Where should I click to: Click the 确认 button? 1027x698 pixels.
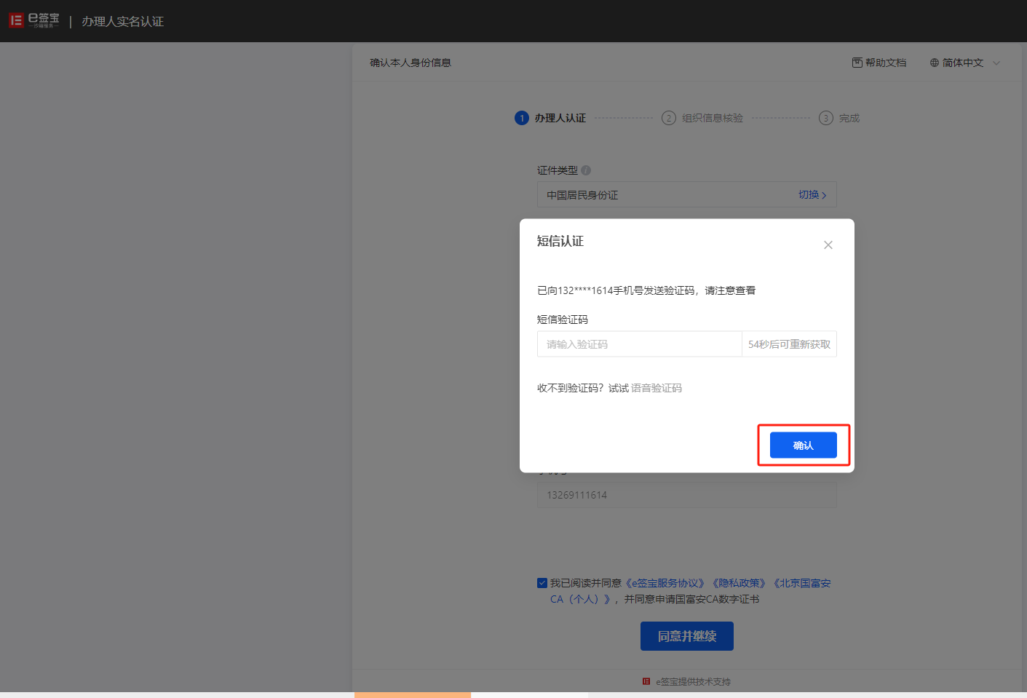[x=803, y=445]
